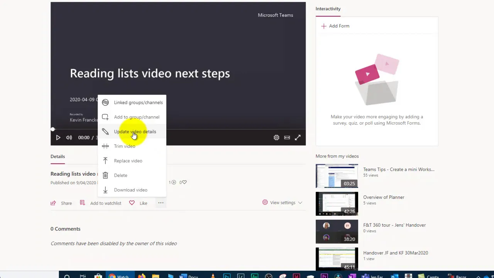The height and width of the screenshot is (278, 494).
Task: Click the 'Microsoft Teams' label in the video
Action: pyautogui.click(x=276, y=15)
